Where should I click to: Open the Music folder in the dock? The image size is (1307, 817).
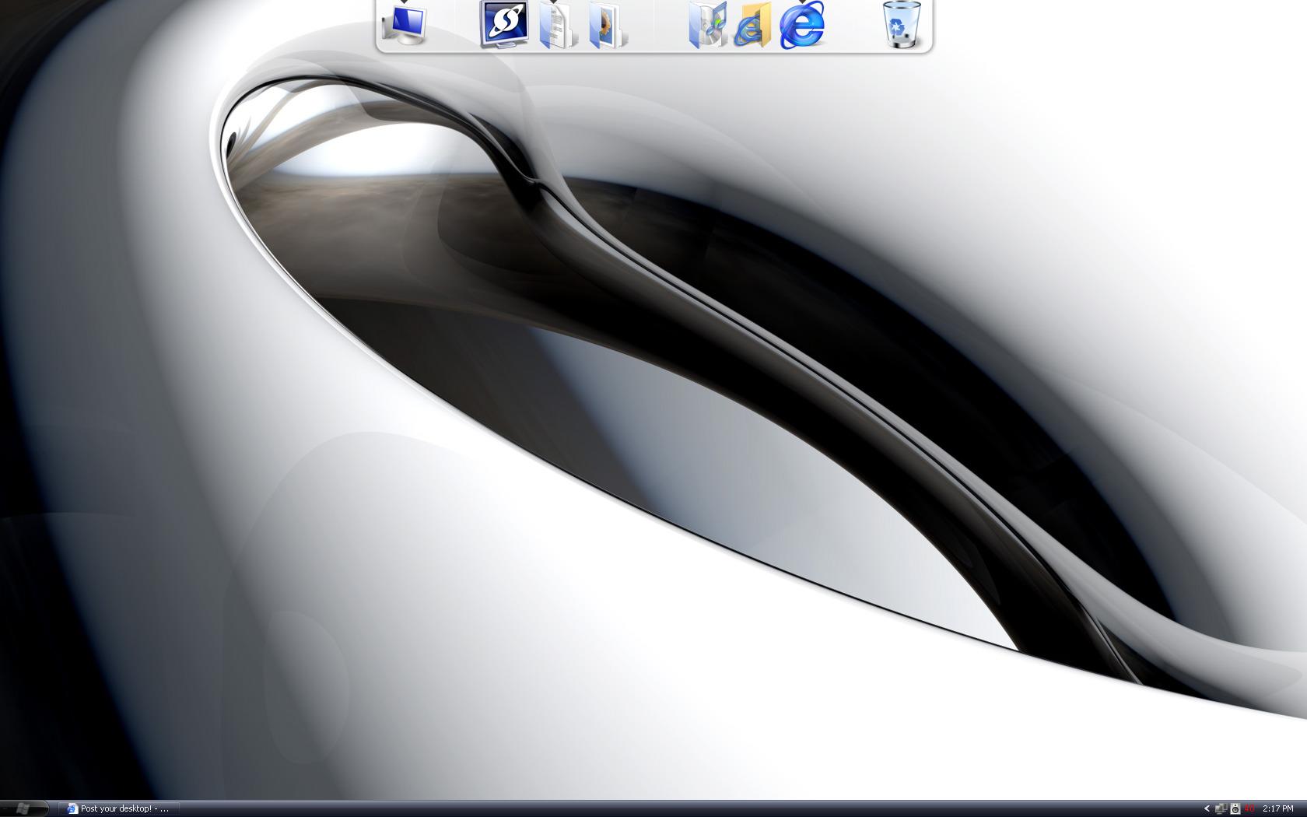pyautogui.click(x=707, y=25)
